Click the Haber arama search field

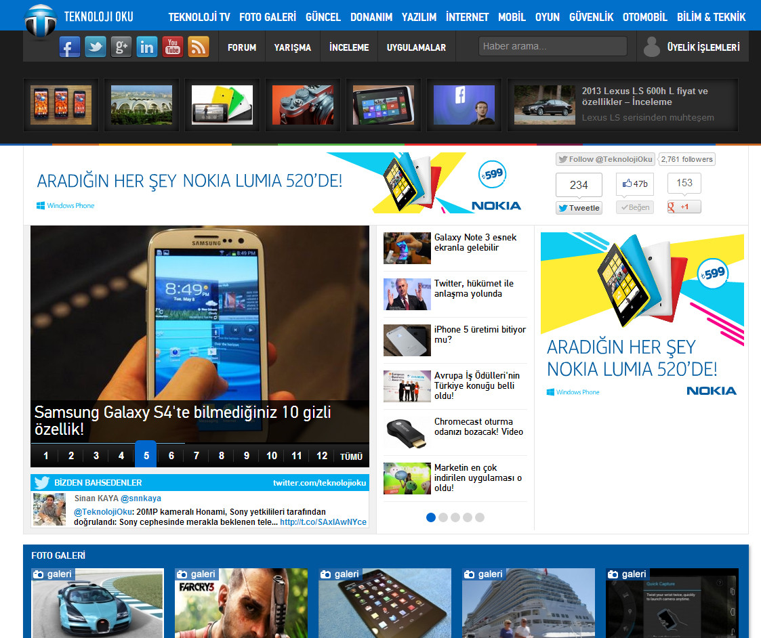click(553, 46)
